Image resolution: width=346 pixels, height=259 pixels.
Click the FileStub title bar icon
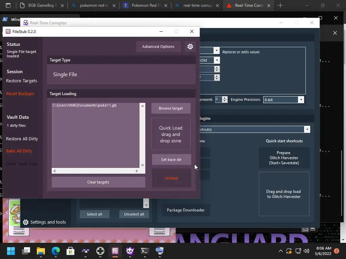[x=8, y=31]
